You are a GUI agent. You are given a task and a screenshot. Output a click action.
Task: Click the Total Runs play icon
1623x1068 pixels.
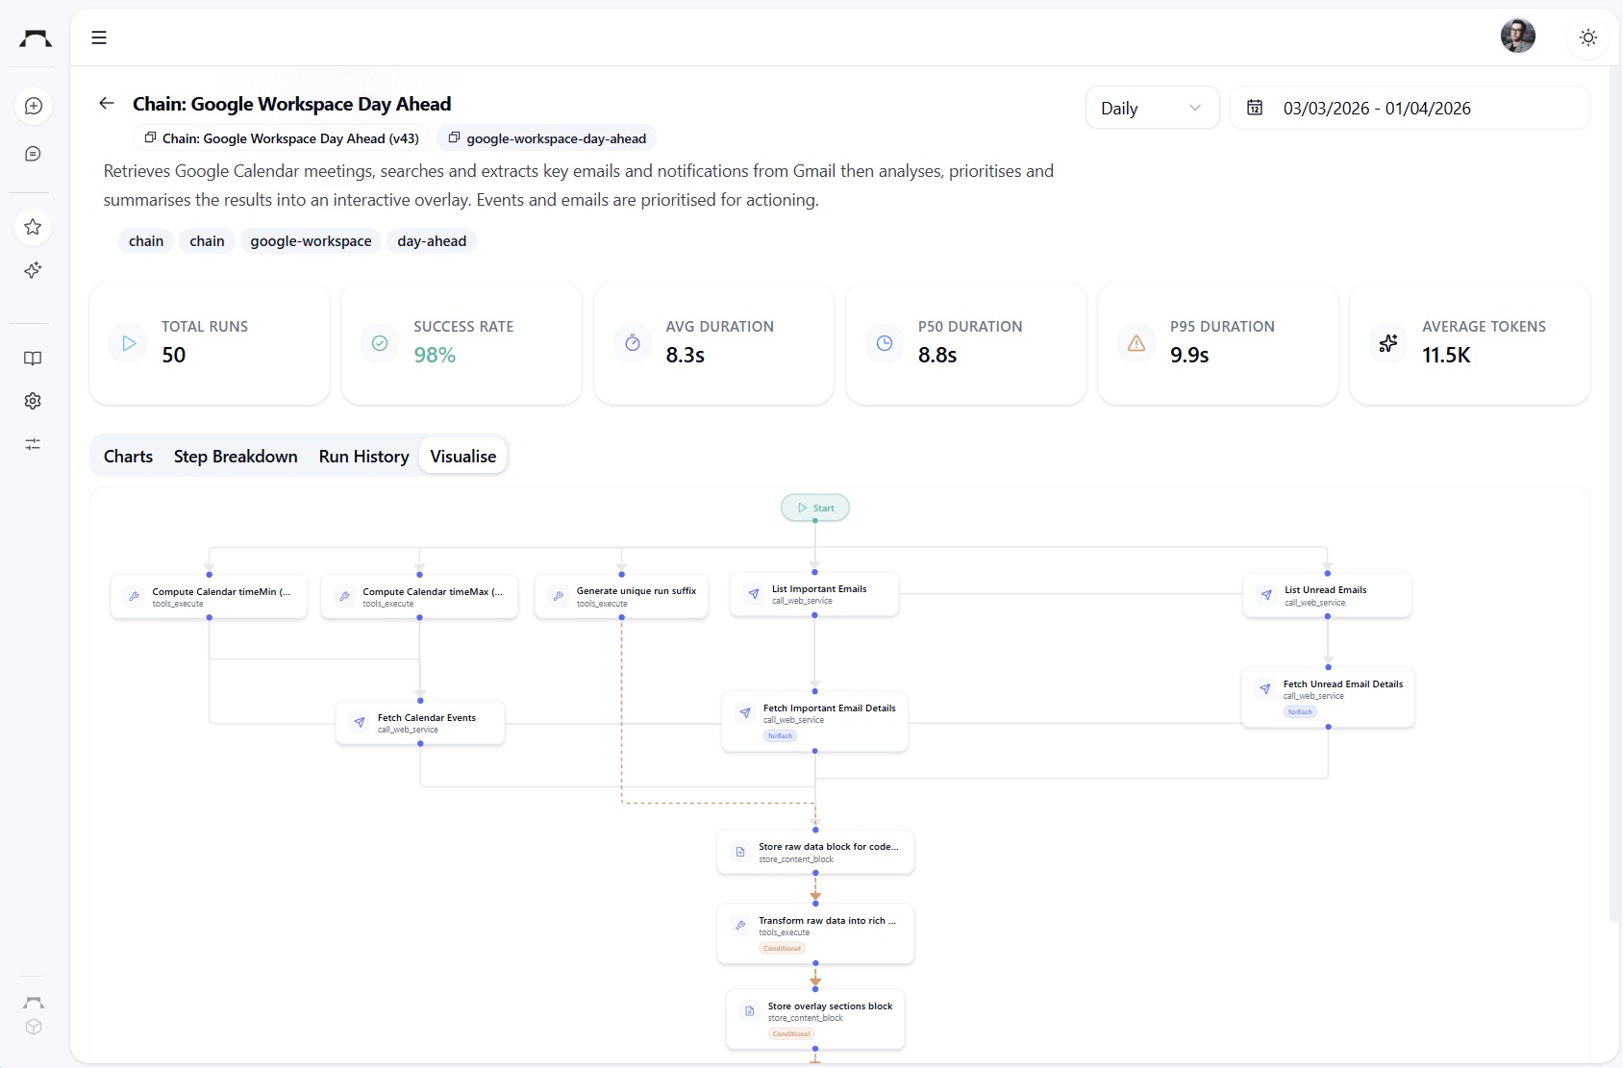pyautogui.click(x=129, y=343)
